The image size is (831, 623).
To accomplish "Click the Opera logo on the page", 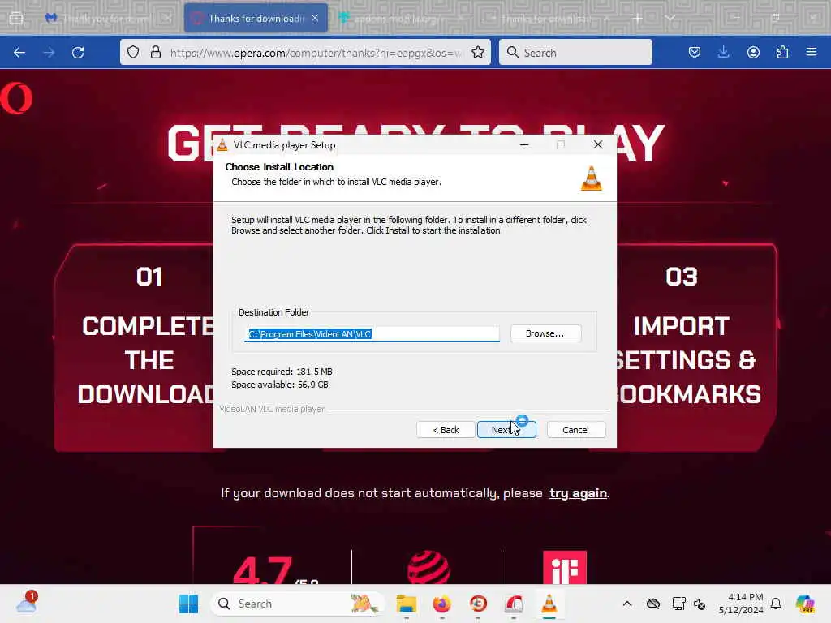I will 16,98.
